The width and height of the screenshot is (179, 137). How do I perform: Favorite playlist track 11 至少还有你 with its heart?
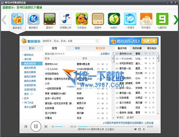click(x=146, y=102)
